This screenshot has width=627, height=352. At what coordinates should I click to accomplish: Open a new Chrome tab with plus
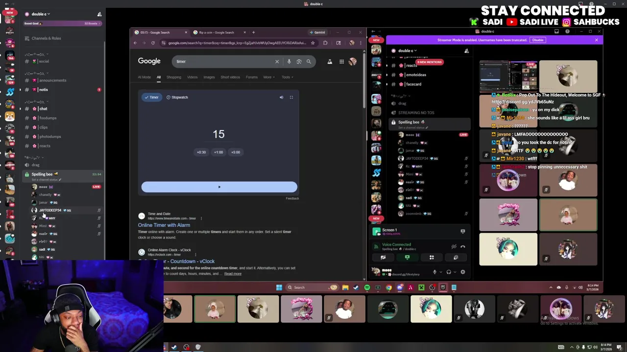pyautogui.click(x=253, y=32)
